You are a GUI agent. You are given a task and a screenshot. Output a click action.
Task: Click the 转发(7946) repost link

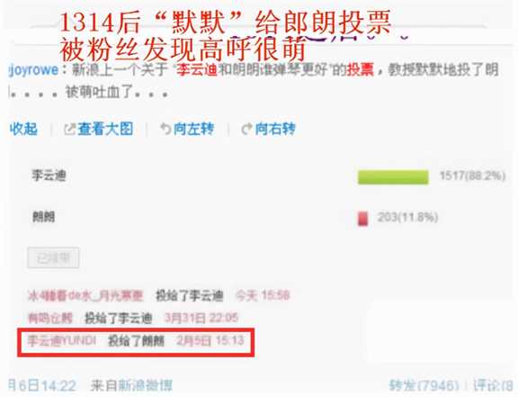pos(424,385)
